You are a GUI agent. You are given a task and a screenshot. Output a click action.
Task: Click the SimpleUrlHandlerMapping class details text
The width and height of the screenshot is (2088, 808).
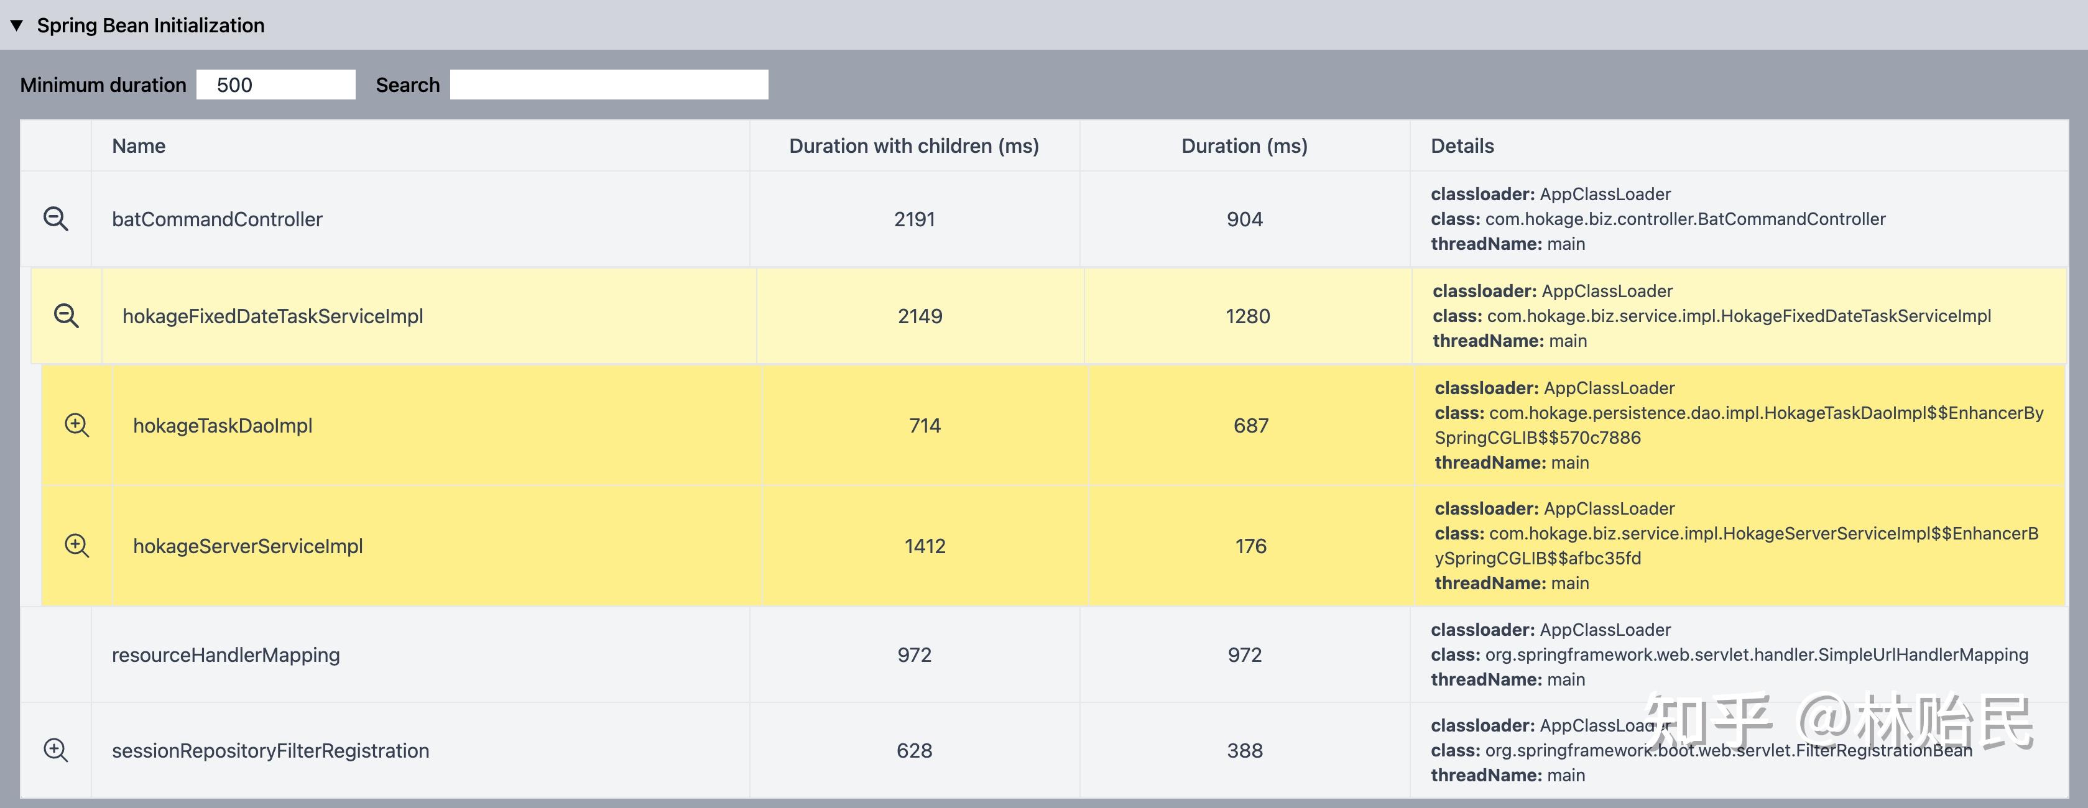click(1756, 655)
